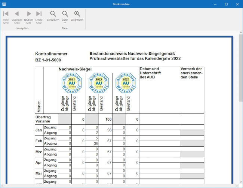
Task: Click the 2022 AU seal image
Action: coord(98,82)
